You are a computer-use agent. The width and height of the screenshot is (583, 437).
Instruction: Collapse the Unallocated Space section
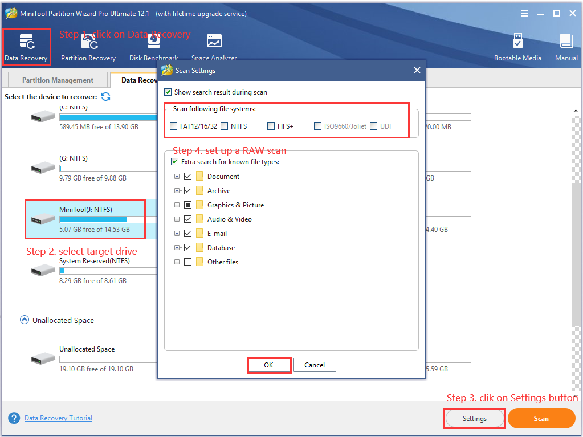click(24, 320)
